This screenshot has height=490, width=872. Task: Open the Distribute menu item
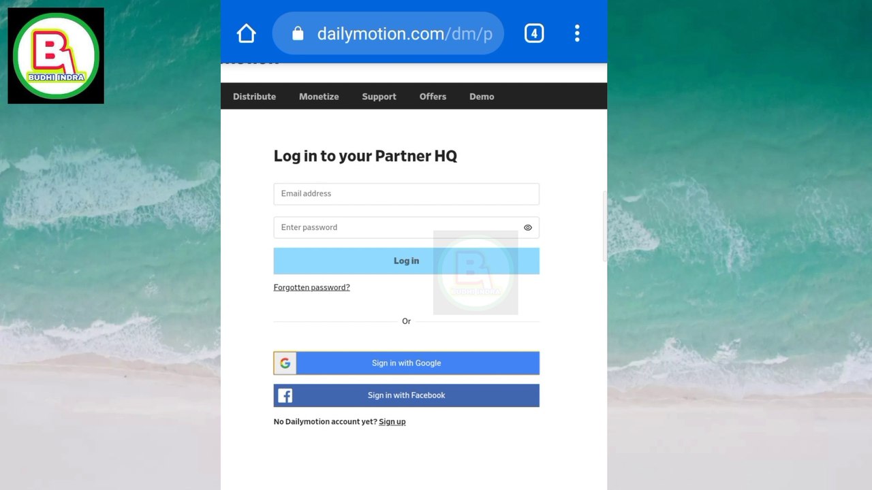tap(254, 97)
